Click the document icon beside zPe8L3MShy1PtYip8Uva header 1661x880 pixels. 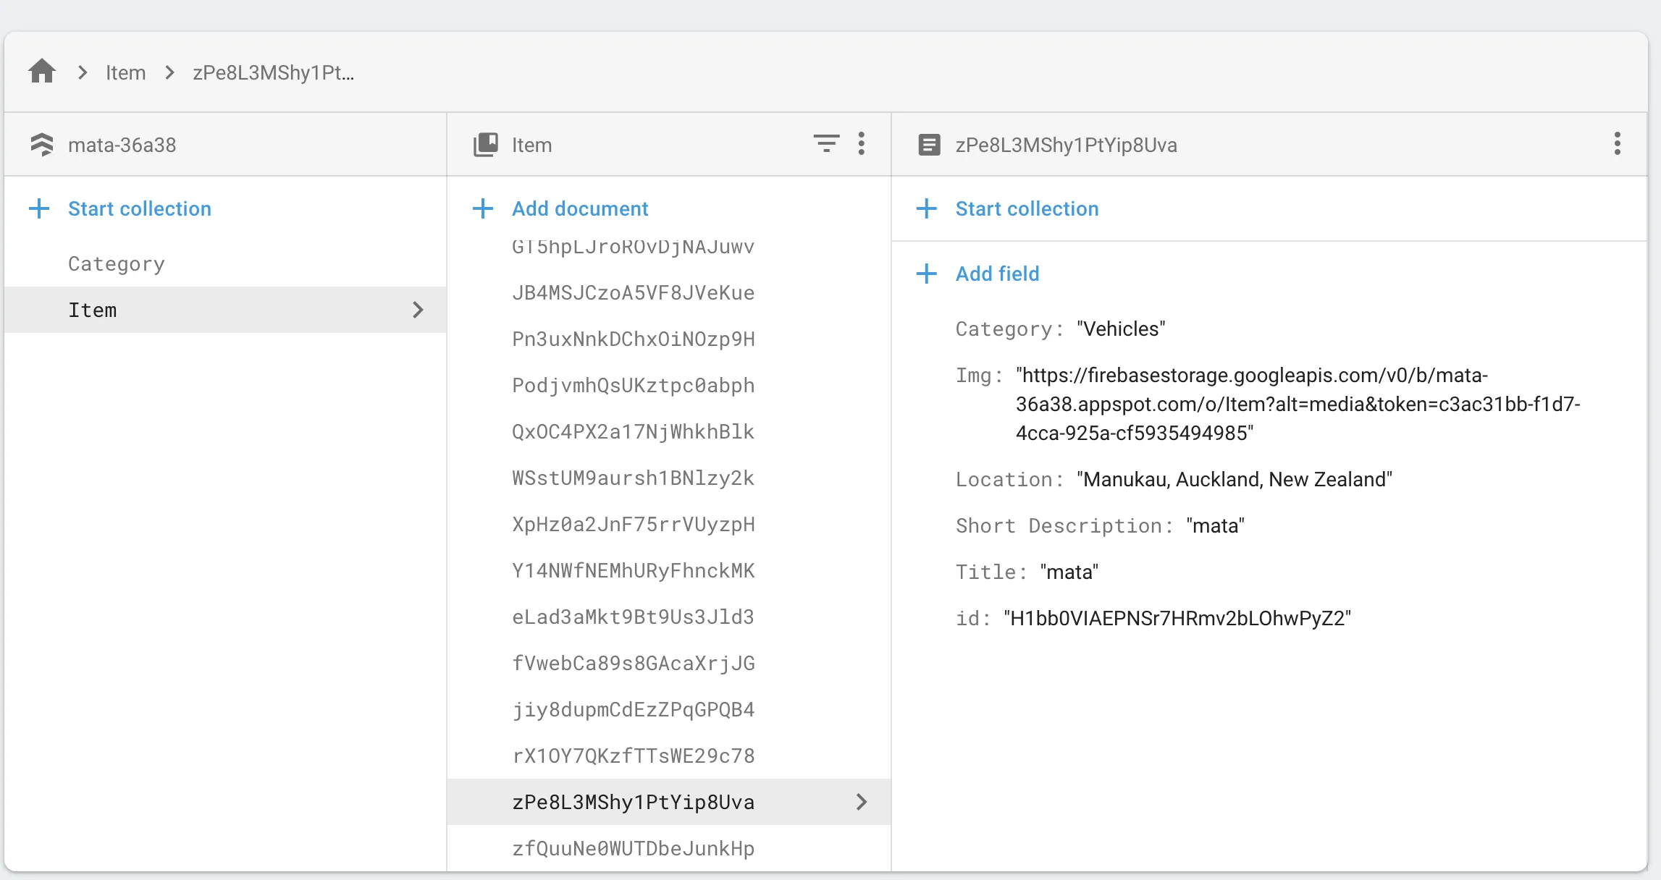pyautogui.click(x=929, y=145)
